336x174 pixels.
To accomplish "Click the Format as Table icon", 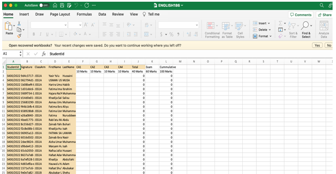I will [227, 29].
